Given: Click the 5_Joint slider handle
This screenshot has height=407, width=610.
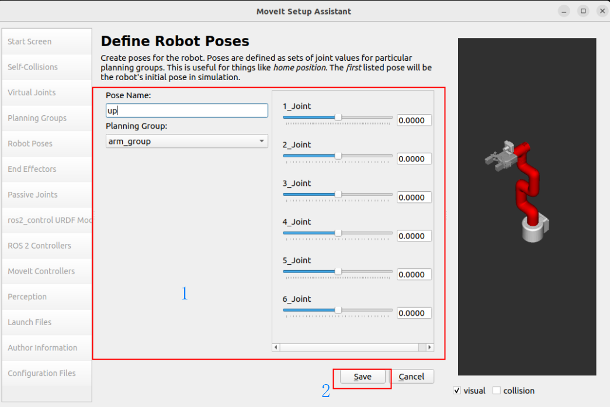Looking at the screenshot, I should tap(338, 271).
